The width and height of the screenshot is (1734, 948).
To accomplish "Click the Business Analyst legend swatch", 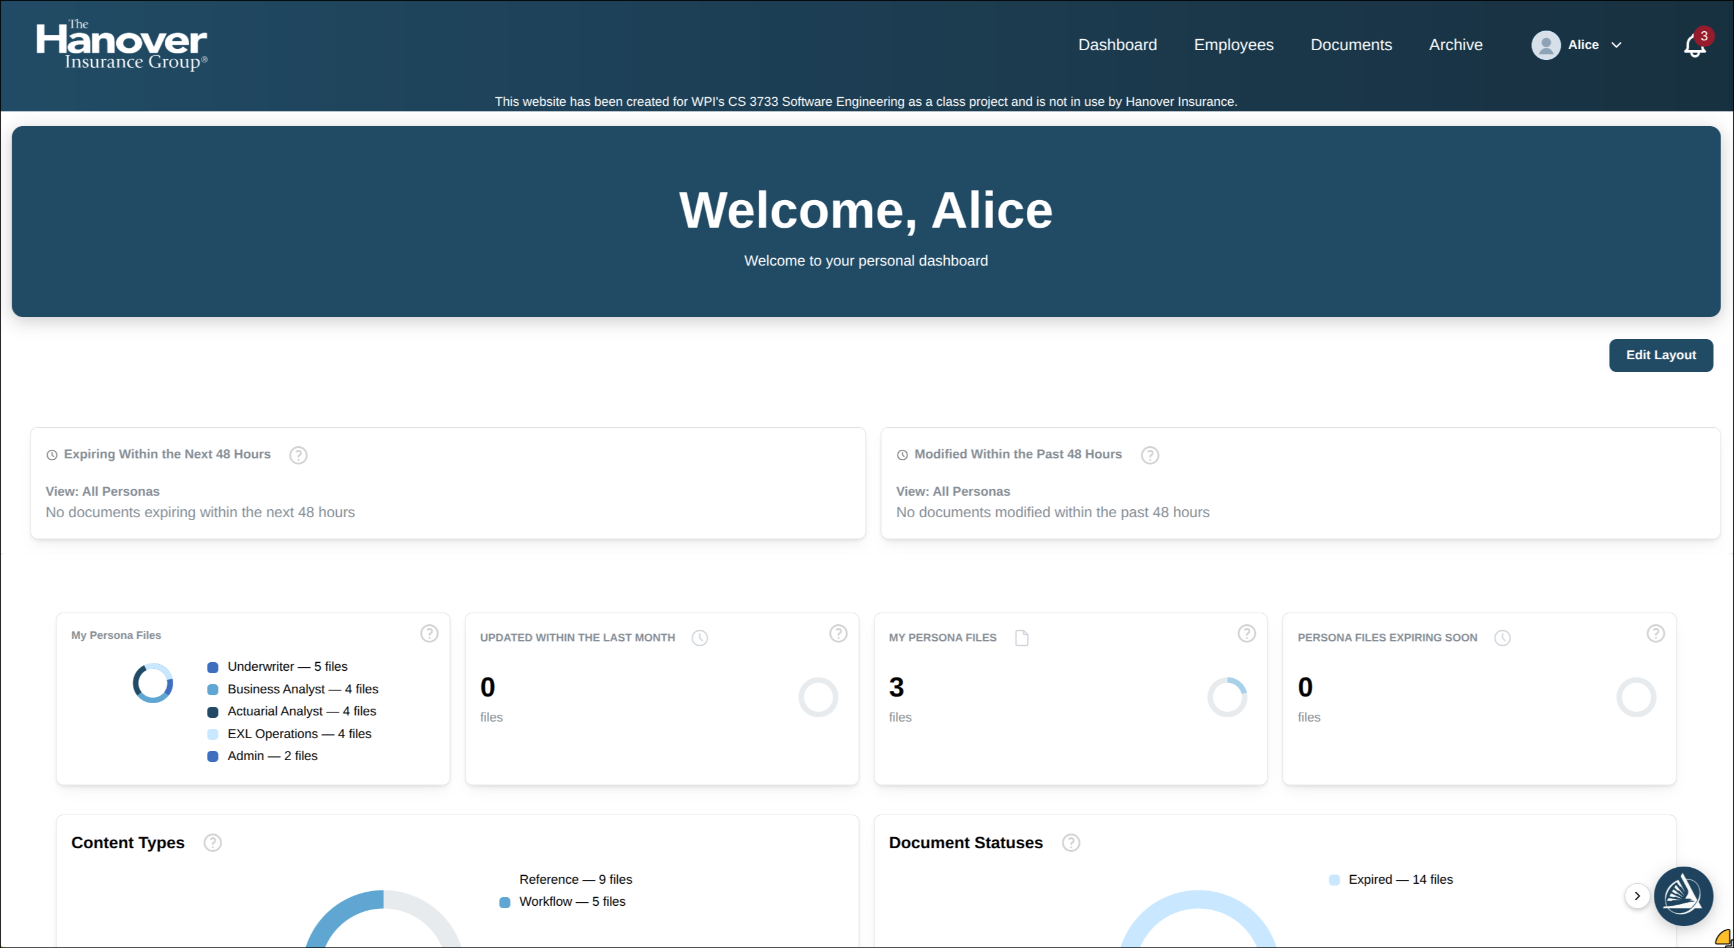I will pos(212,690).
